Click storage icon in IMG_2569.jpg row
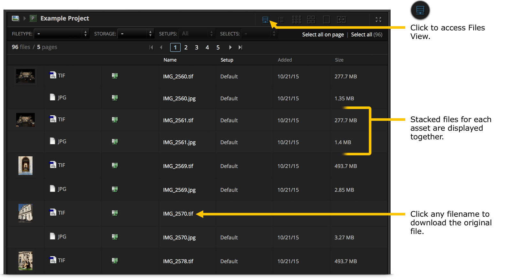Screen dimensions: 505x280 pos(115,189)
